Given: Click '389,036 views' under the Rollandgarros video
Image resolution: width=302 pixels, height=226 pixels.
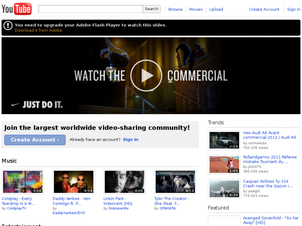Looking at the screenshot, I should [x=255, y=171].
